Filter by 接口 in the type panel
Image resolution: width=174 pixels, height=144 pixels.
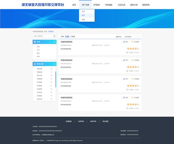tap(38, 53)
